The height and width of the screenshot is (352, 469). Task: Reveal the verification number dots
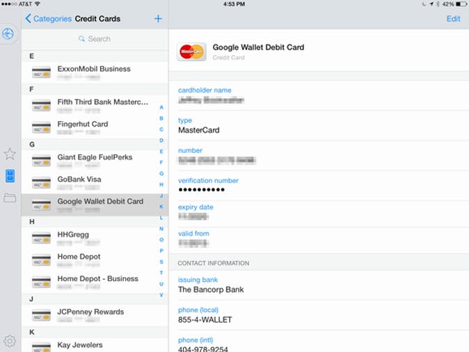click(201, 190)
